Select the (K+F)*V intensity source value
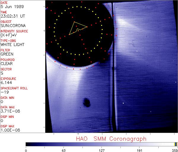Screen dimensions: 178x152 (x=9, y=35)
